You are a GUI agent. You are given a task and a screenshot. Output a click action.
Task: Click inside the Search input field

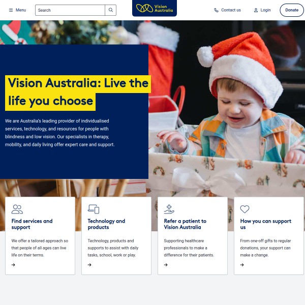(x=70, y=10)
